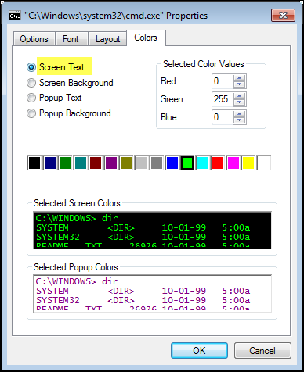Select the Screen Text radio button
Screen dimensions: 304x372
(x=31, y=67)
